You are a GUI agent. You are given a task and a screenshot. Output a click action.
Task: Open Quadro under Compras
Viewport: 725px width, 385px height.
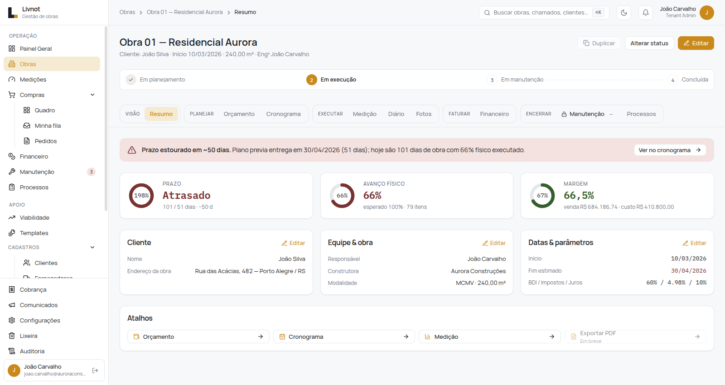point(59,110)
